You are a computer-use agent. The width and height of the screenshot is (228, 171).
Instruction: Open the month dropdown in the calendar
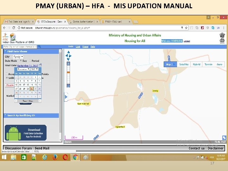23,69
